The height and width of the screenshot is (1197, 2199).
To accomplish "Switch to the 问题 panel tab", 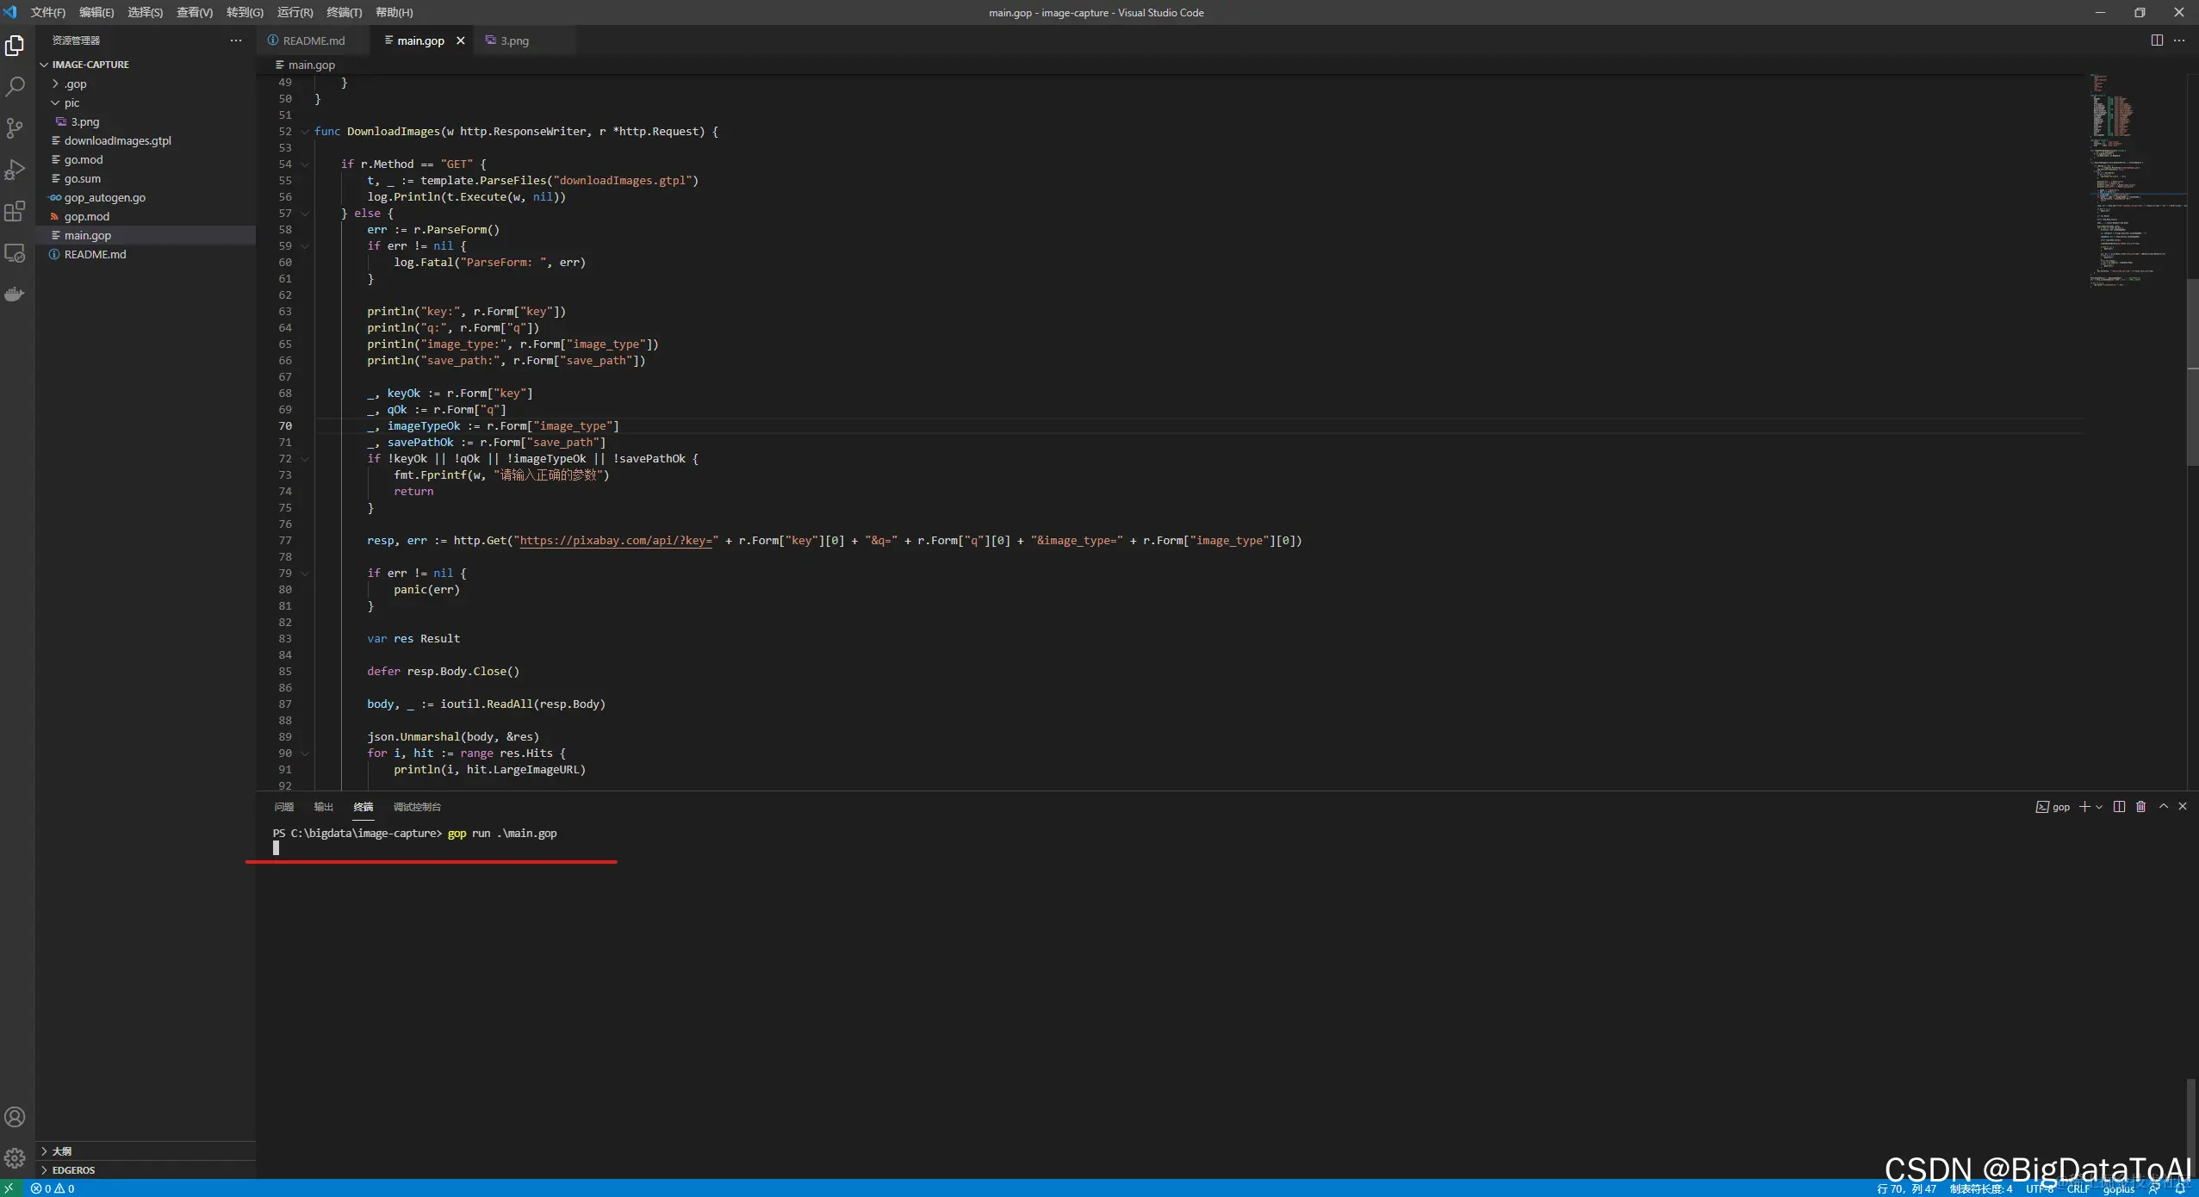I will (x=283, y=807).
